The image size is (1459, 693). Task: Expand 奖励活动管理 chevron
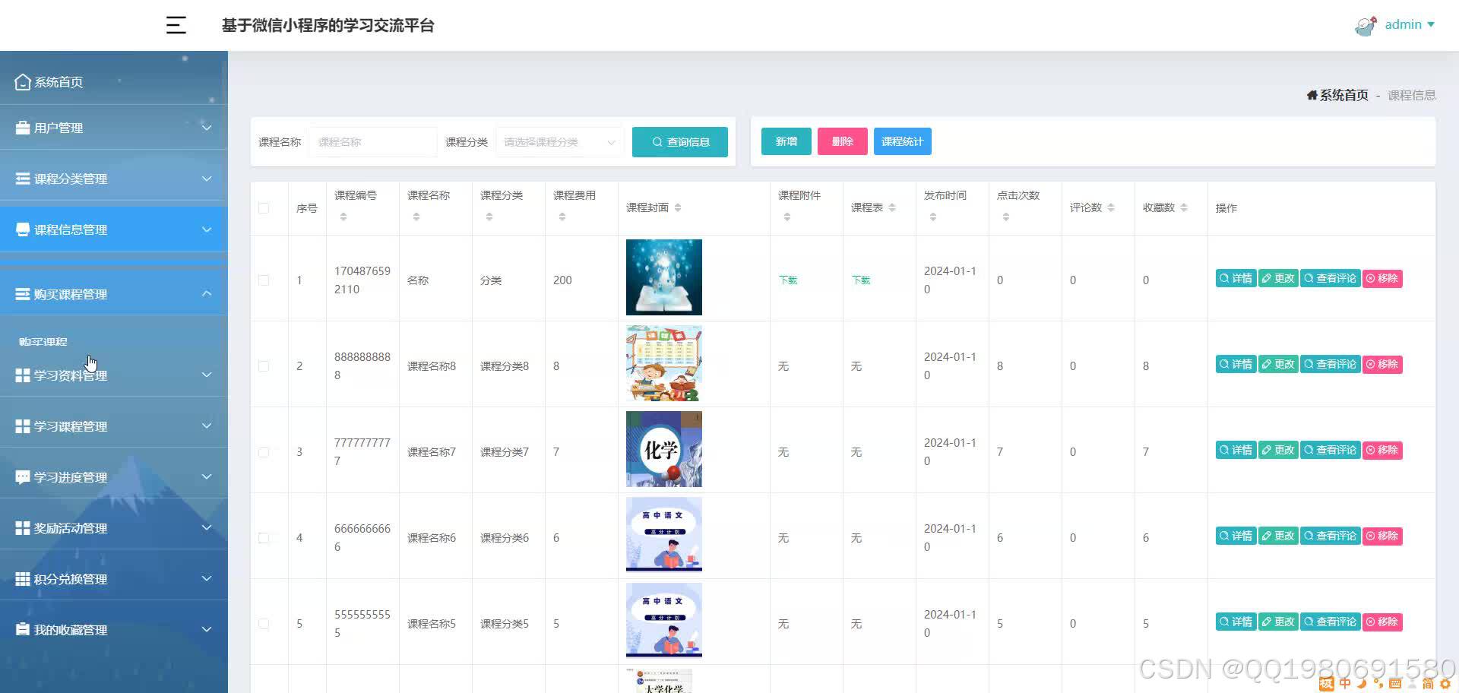tap(207, 528)
